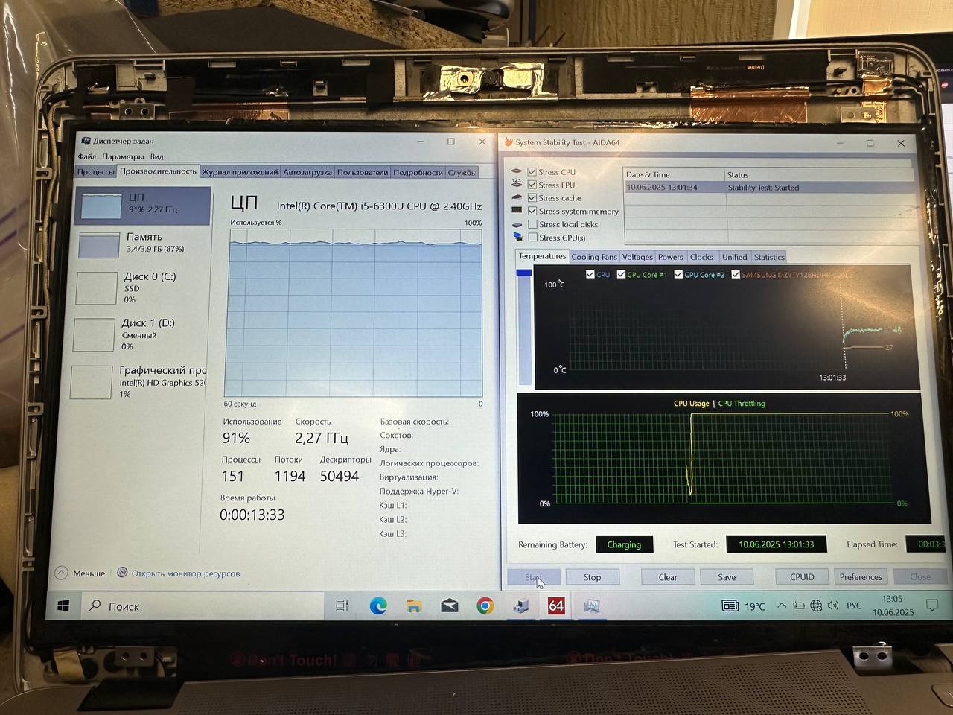
Task: Click the Stop button in AIDA64
Action: tap(592, 577)
